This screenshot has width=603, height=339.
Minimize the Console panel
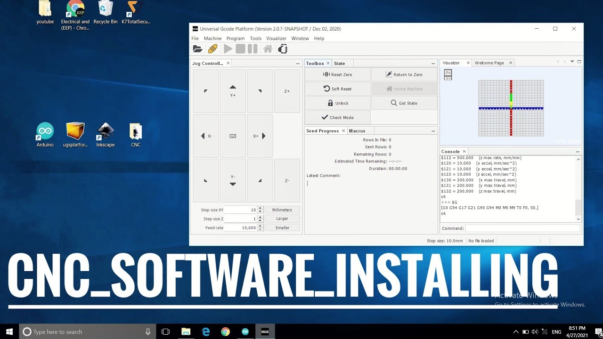pyautogui.click(x=578, y=152)
